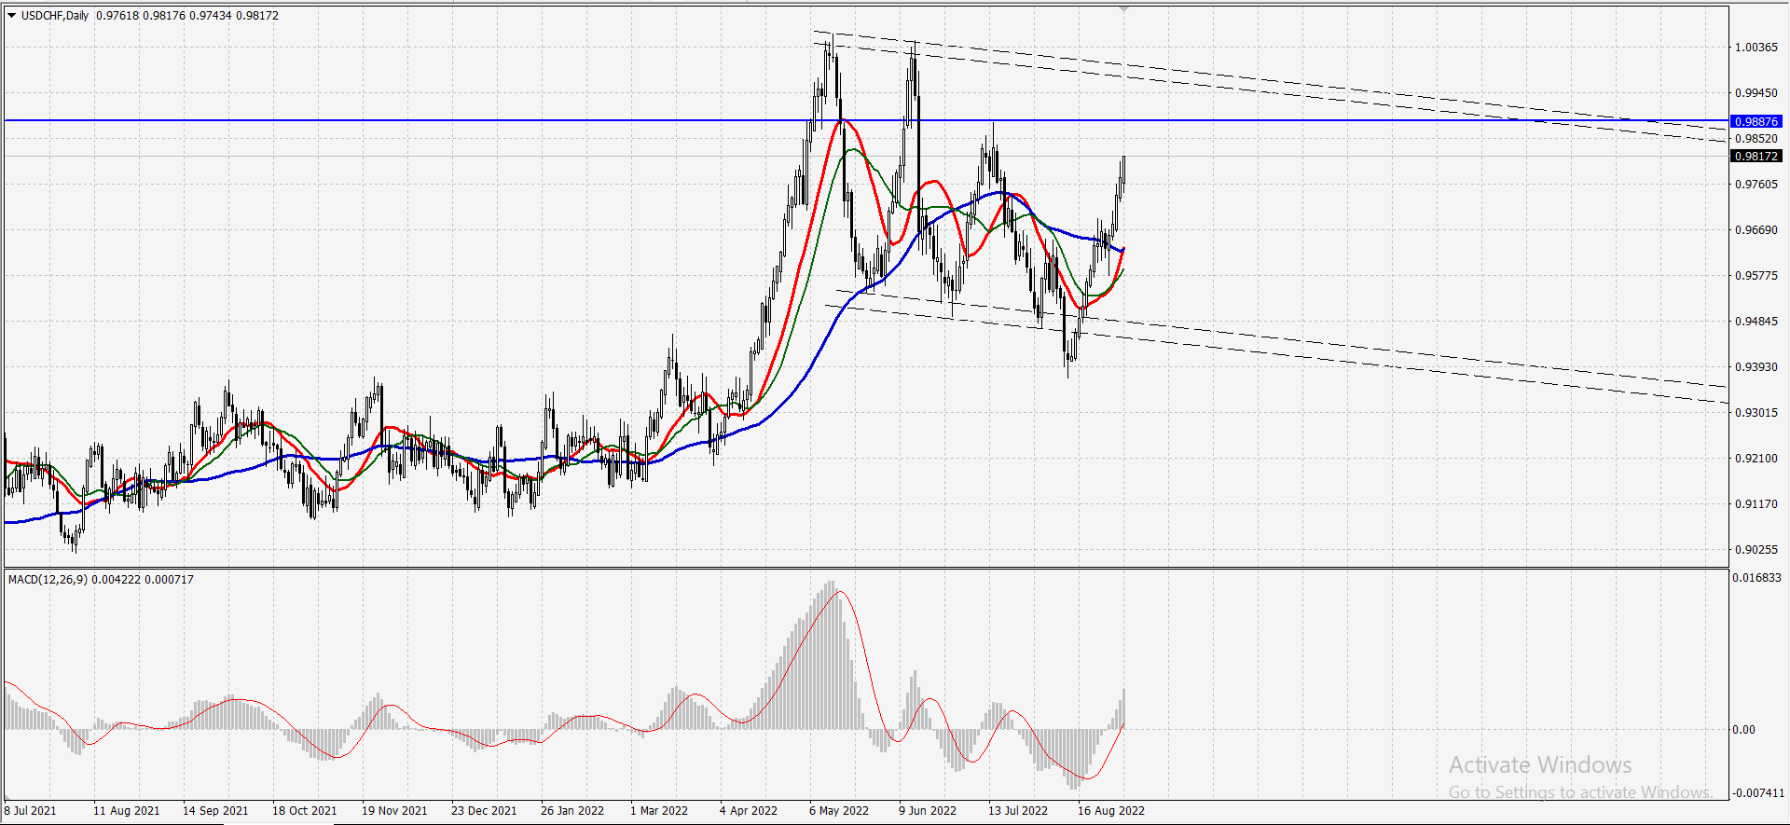Click the gray chart shift triangle marker
Image resolution: width=1790 pixels, height=825 pixels.
tap(1124, 8)
